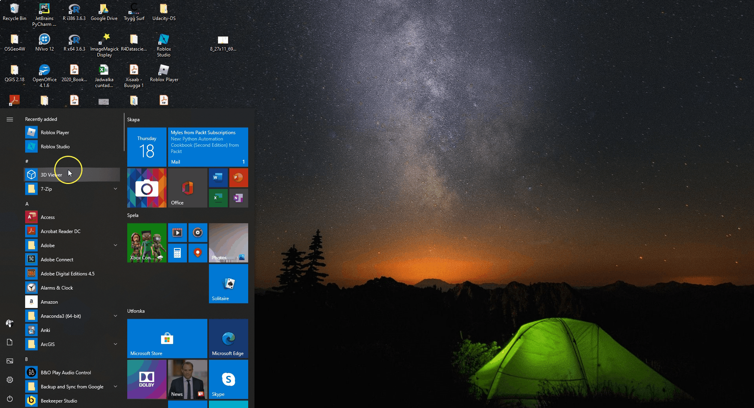Launch the Groove Music tile

(198, 233)
